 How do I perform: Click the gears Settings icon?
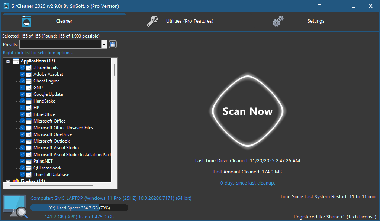point(278,21)
